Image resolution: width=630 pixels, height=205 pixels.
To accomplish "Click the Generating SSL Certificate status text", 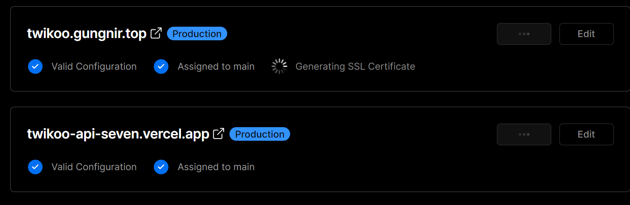I will pos(355,67).
